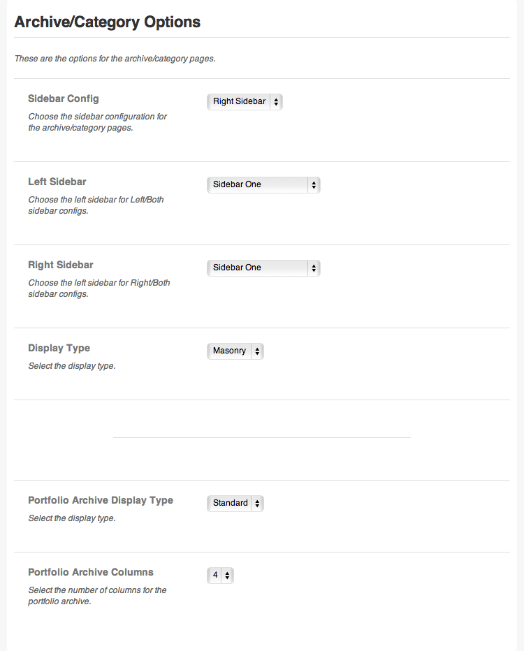Click the Portfolio Archive Columns description text
The height and width of the screenshot is (651, 524).
97,596
